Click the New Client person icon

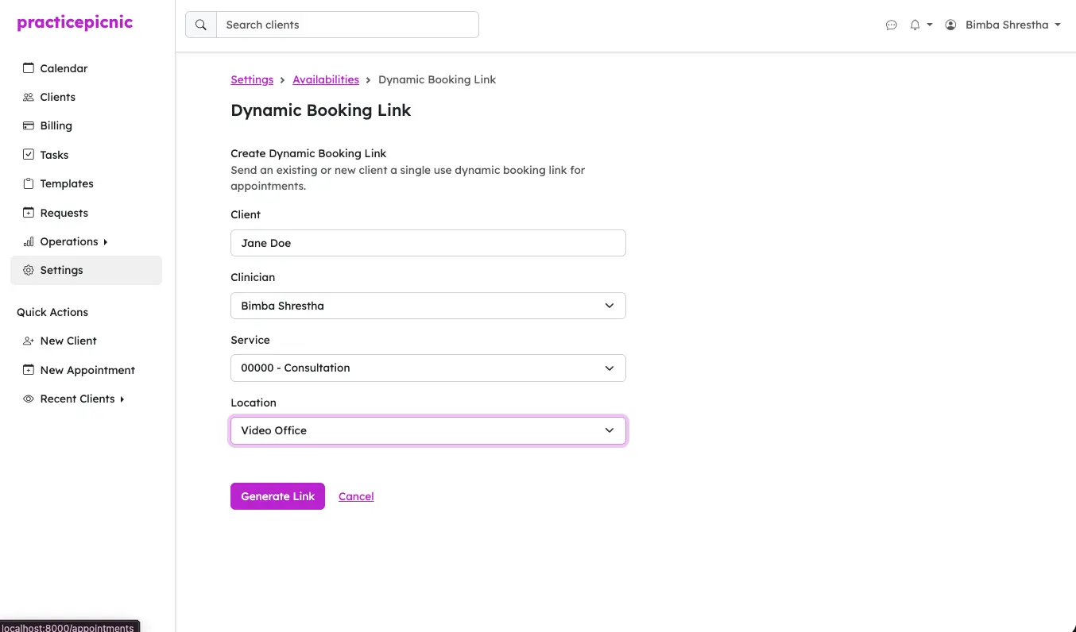pos(29,341)
